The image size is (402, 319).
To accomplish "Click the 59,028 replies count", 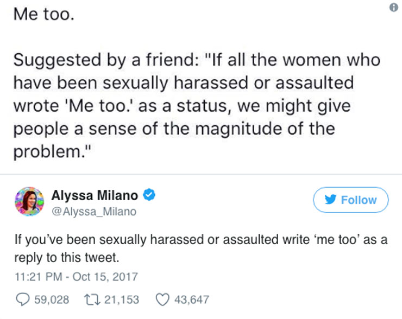I will tap(51, 299).
